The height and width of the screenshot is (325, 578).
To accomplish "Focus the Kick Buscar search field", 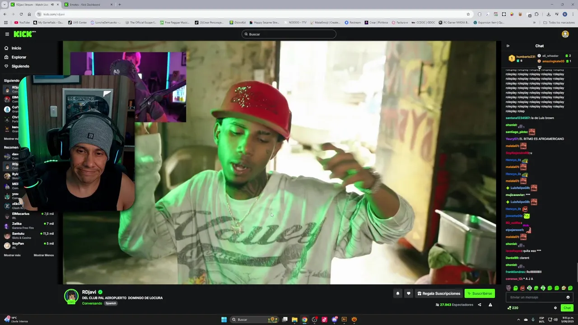I will pyautogui.click(x=289, y=34).
